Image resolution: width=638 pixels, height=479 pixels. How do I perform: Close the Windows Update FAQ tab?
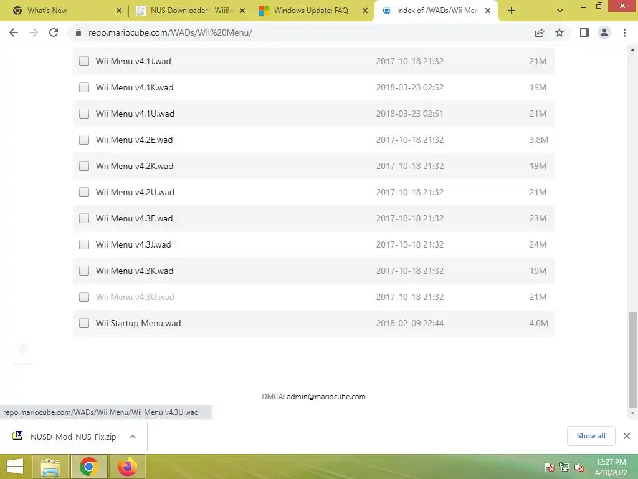(365, 11)
